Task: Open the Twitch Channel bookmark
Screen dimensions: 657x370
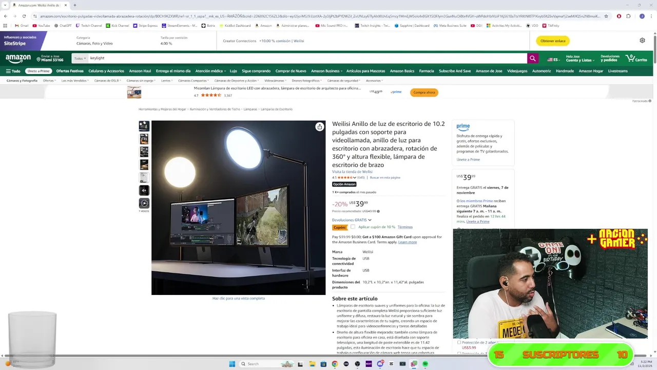Action: [x=89, y=25]
